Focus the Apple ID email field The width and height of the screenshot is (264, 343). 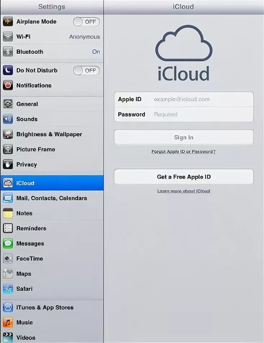(x=184, y=99)
